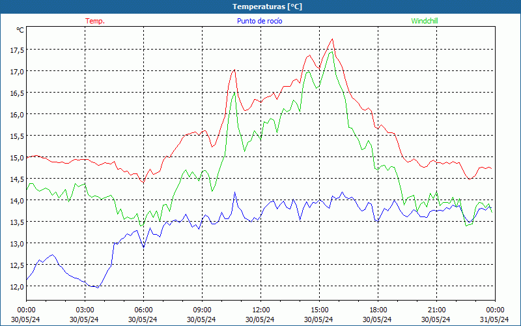Image resolution: width=521 pixels, height=326 pixels.
Task: Click the 14,0 y-axis value
Action: (17, 200)
